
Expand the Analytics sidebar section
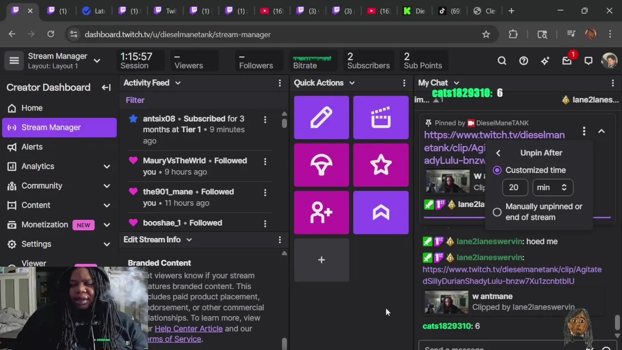pos(107,166)
